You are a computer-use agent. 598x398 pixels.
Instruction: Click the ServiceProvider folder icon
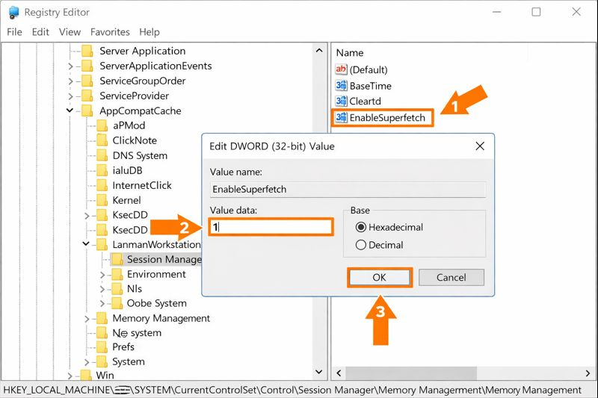coord(87,96)
